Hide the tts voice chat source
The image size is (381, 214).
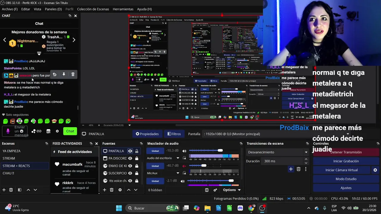130,181
